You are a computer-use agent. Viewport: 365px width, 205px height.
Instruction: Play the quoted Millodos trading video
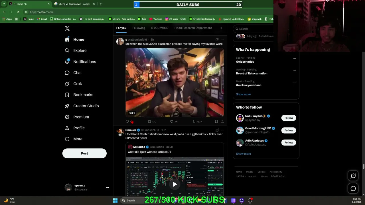click(175, 184)
